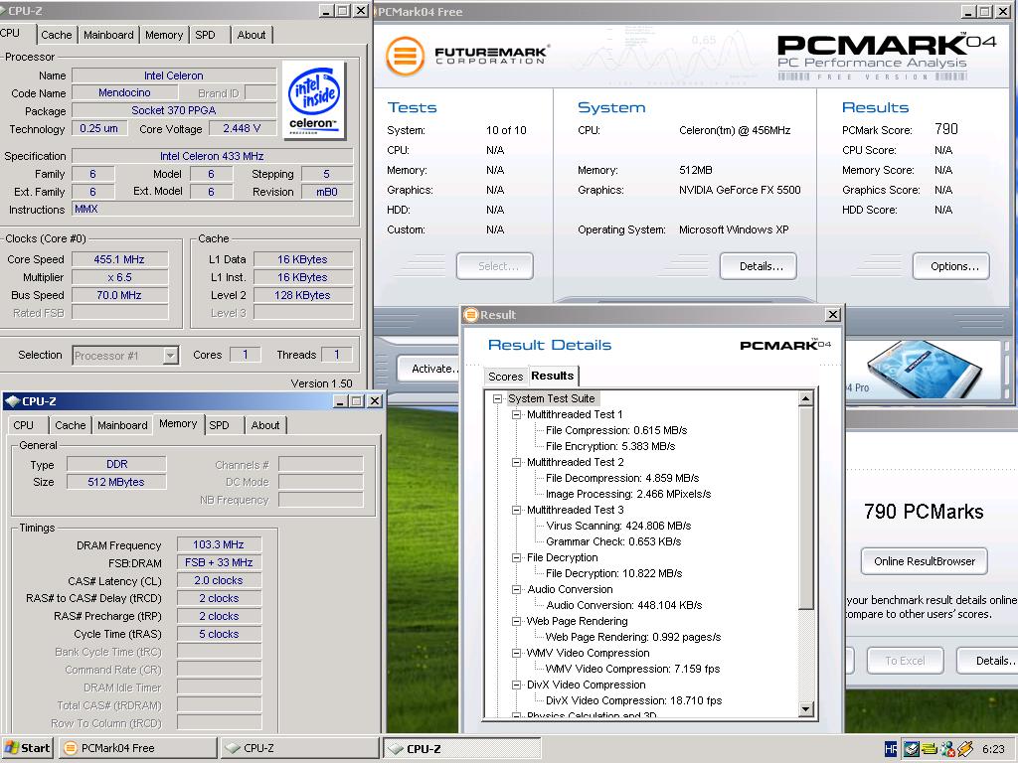The image size is (1018, 763).
Task: Click the System Details... button in PCMark04
Action: [x=759, y=266]
